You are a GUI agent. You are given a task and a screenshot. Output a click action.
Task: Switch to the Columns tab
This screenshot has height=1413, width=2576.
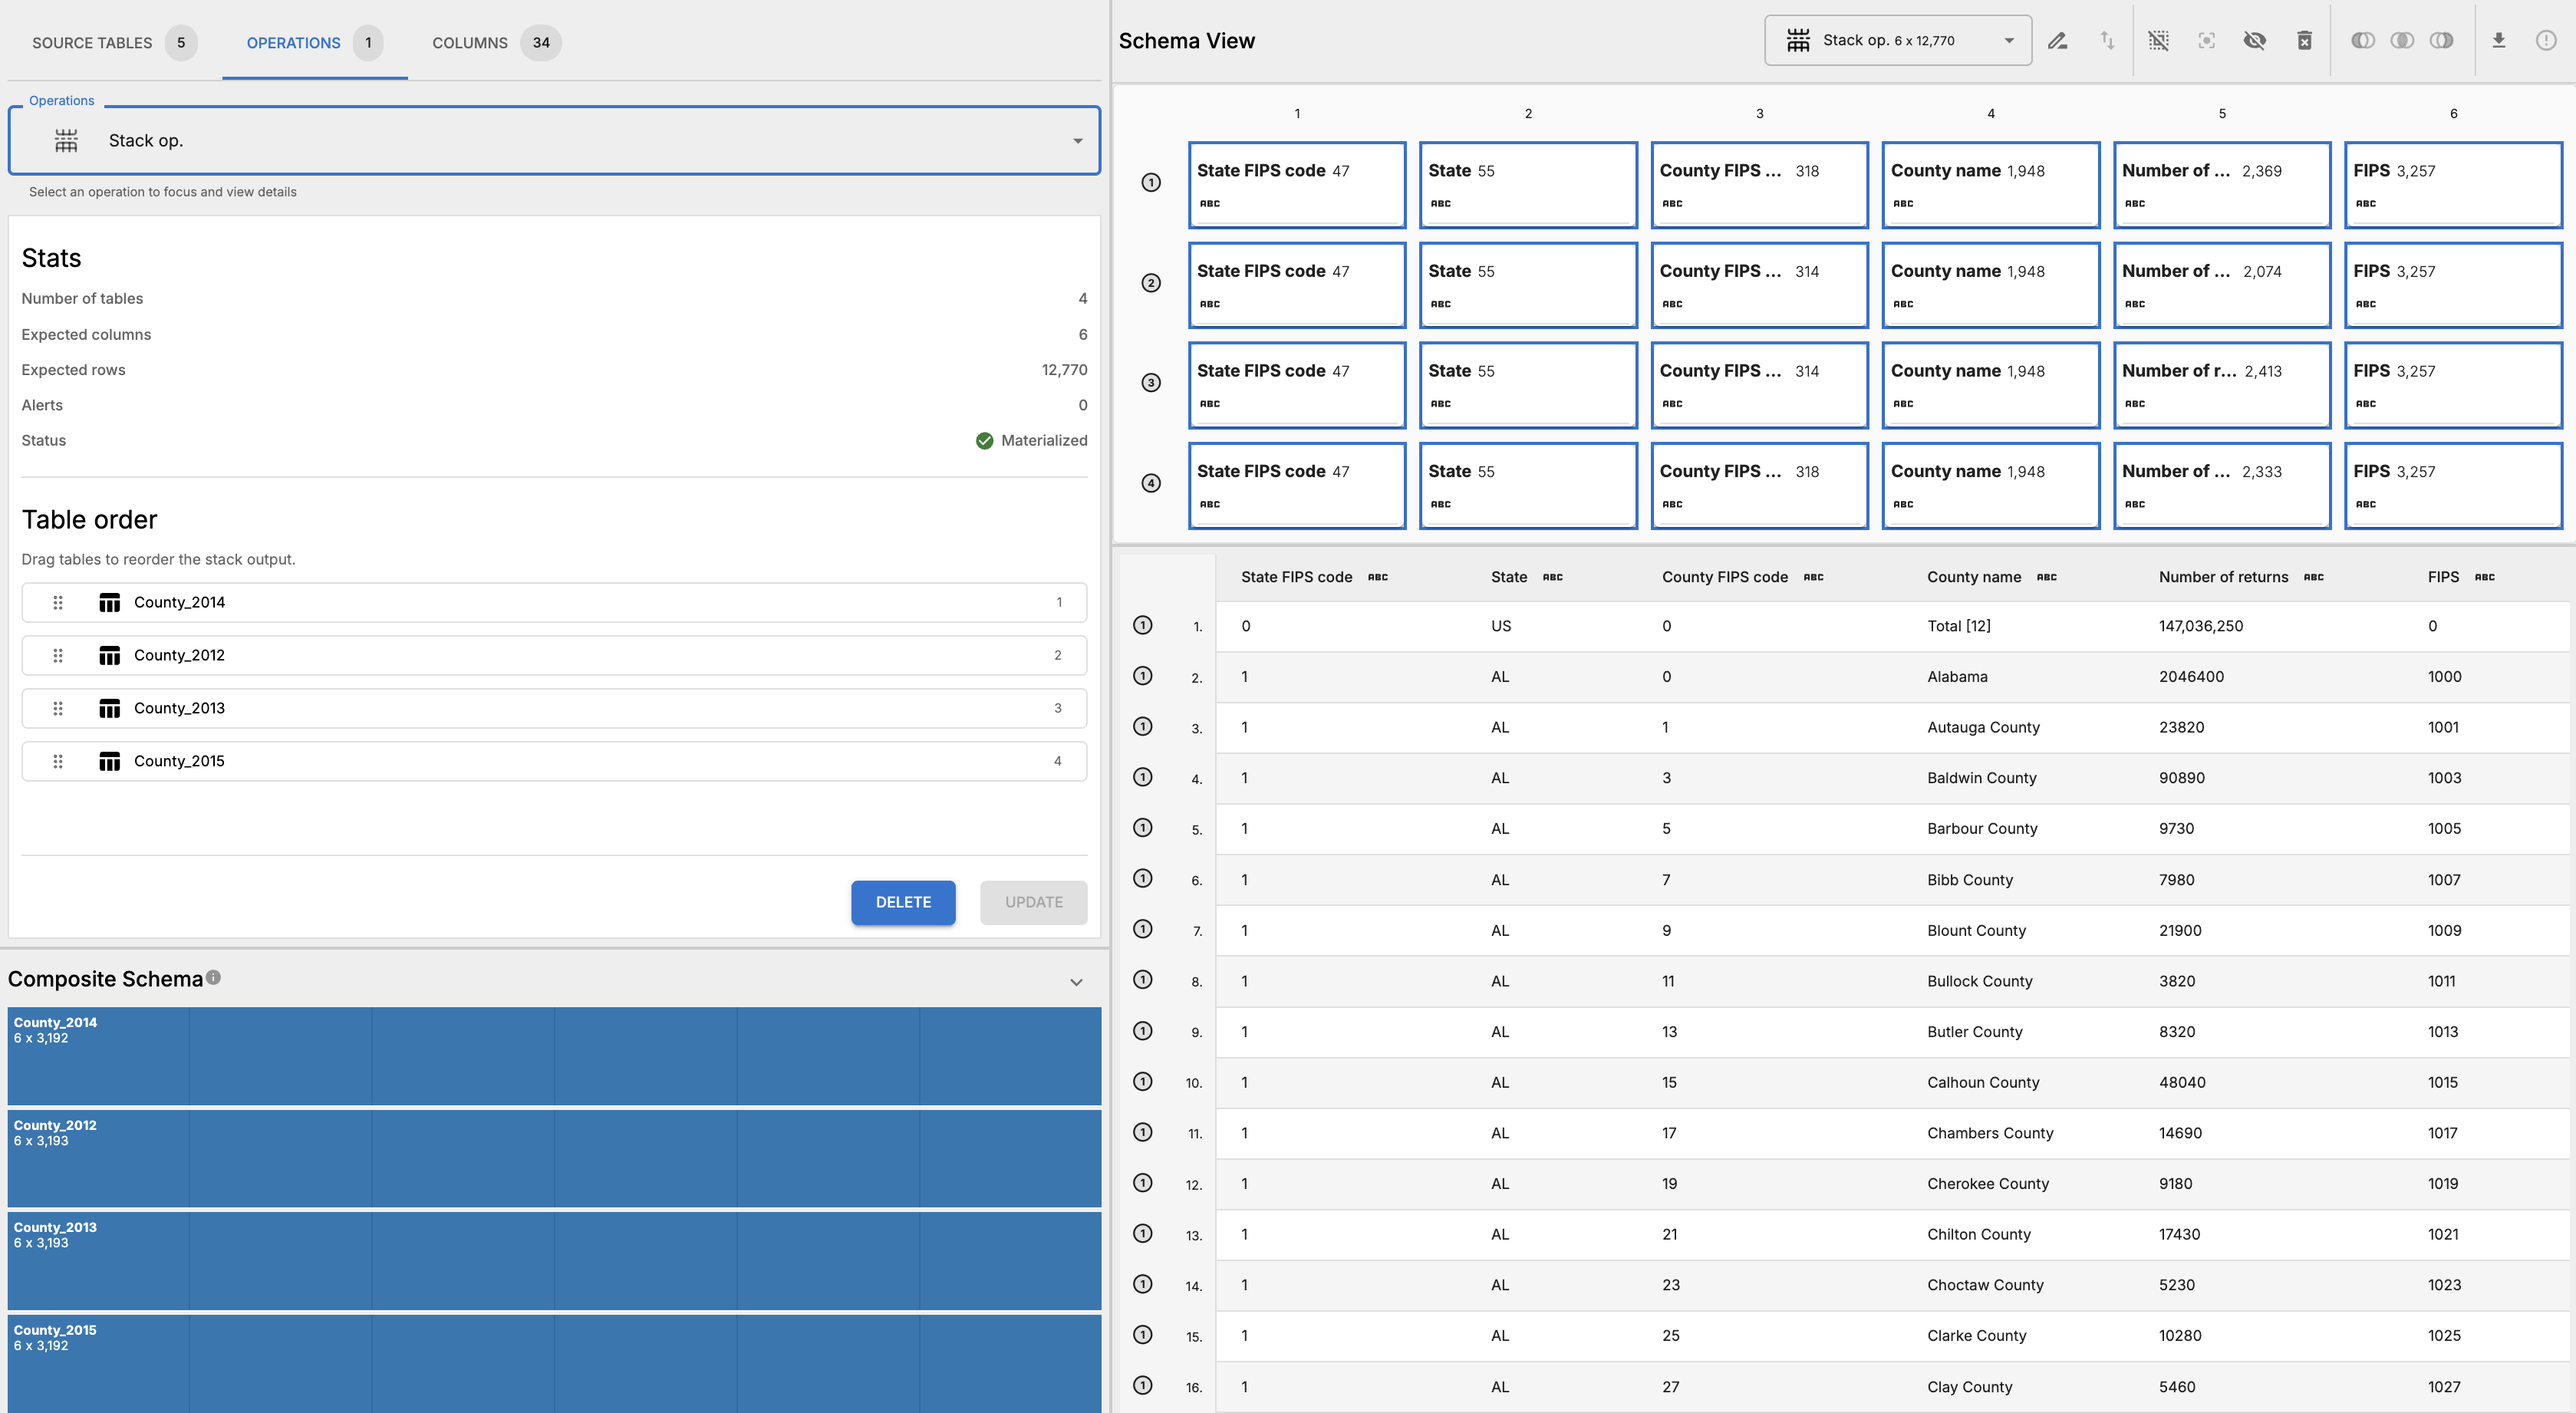coord(496,42)
